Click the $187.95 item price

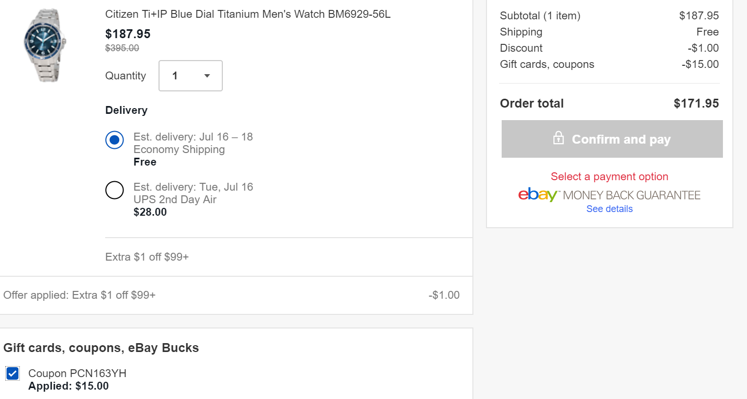(x=128, y=34)
